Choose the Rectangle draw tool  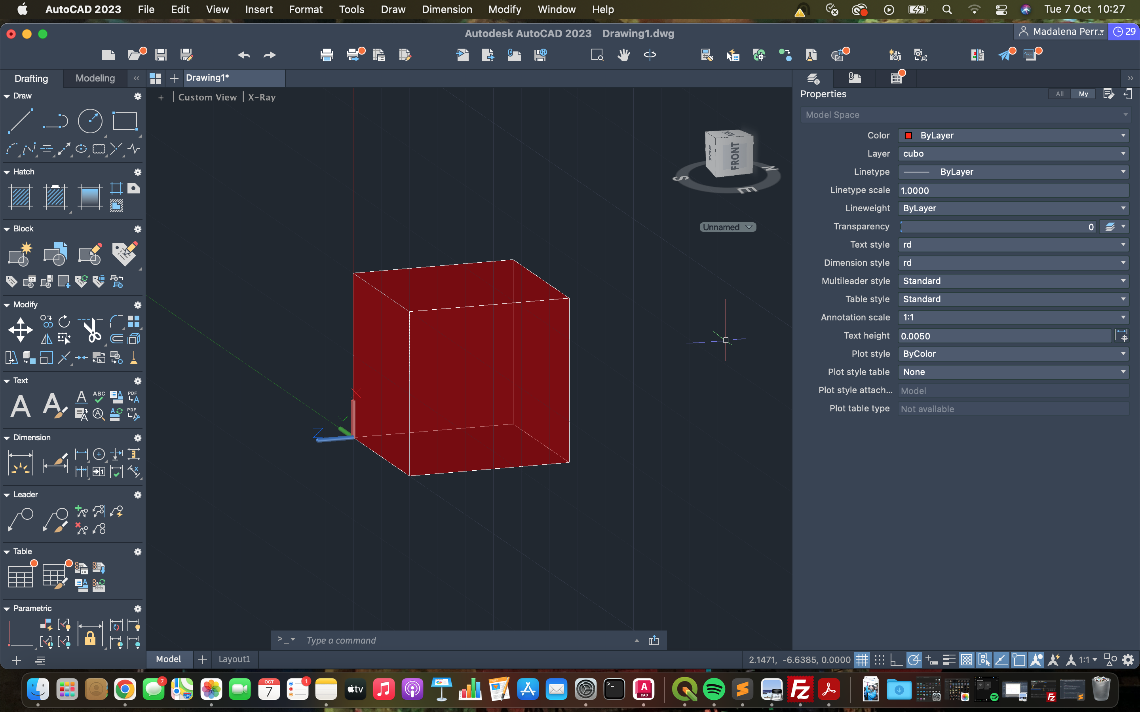(x=124, y=121)
